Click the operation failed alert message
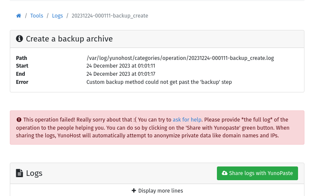 (x=157, y=128)
